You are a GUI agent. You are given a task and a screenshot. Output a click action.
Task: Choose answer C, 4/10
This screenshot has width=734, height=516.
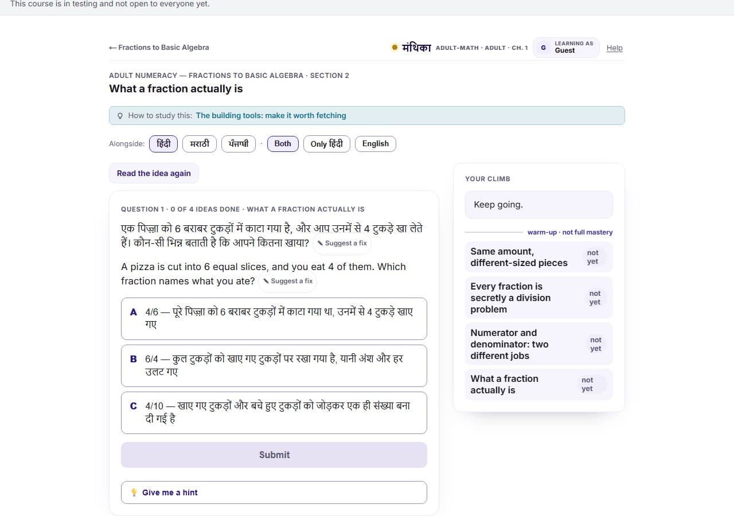(274, 413)
